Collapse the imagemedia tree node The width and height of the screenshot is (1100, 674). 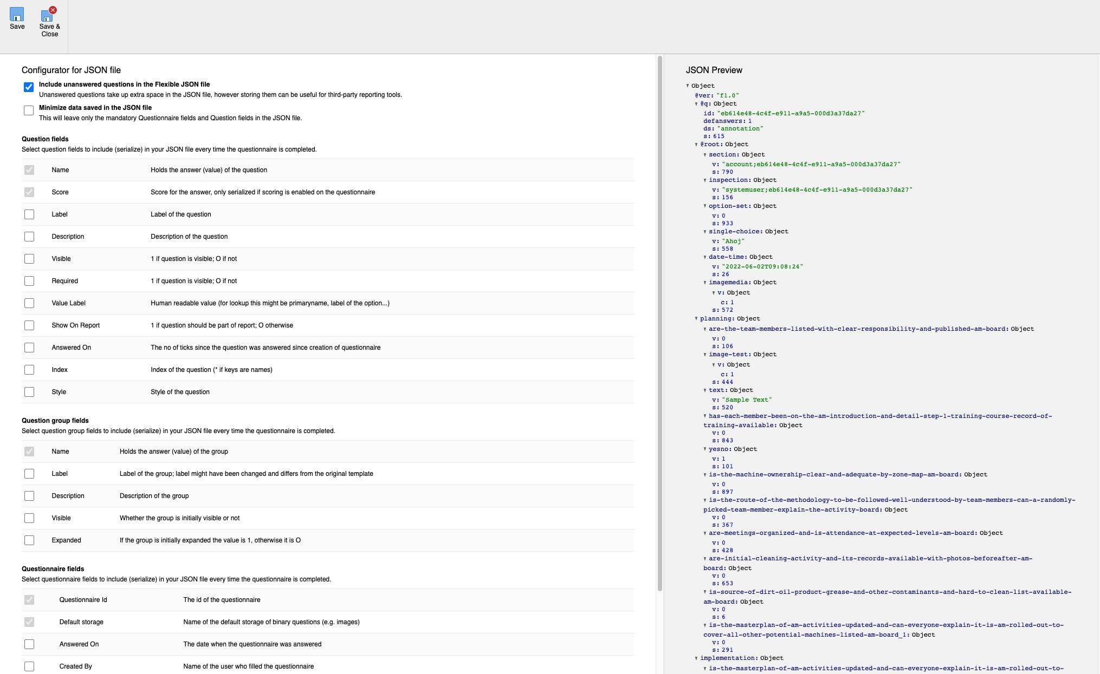coord(705,283)
